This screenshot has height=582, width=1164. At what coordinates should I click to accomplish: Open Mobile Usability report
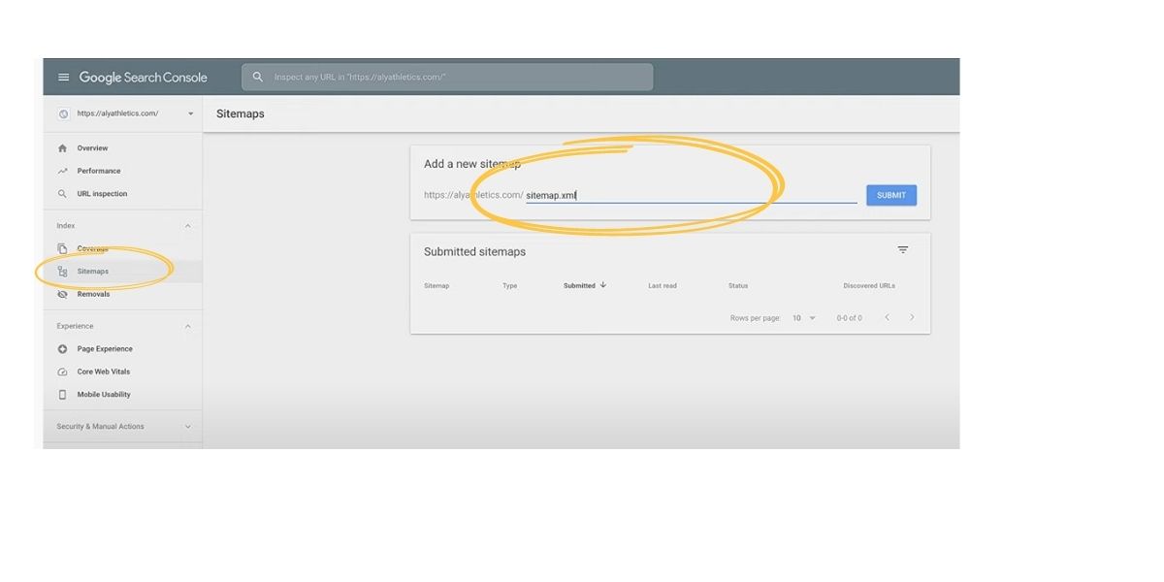[x=104, y=395]
